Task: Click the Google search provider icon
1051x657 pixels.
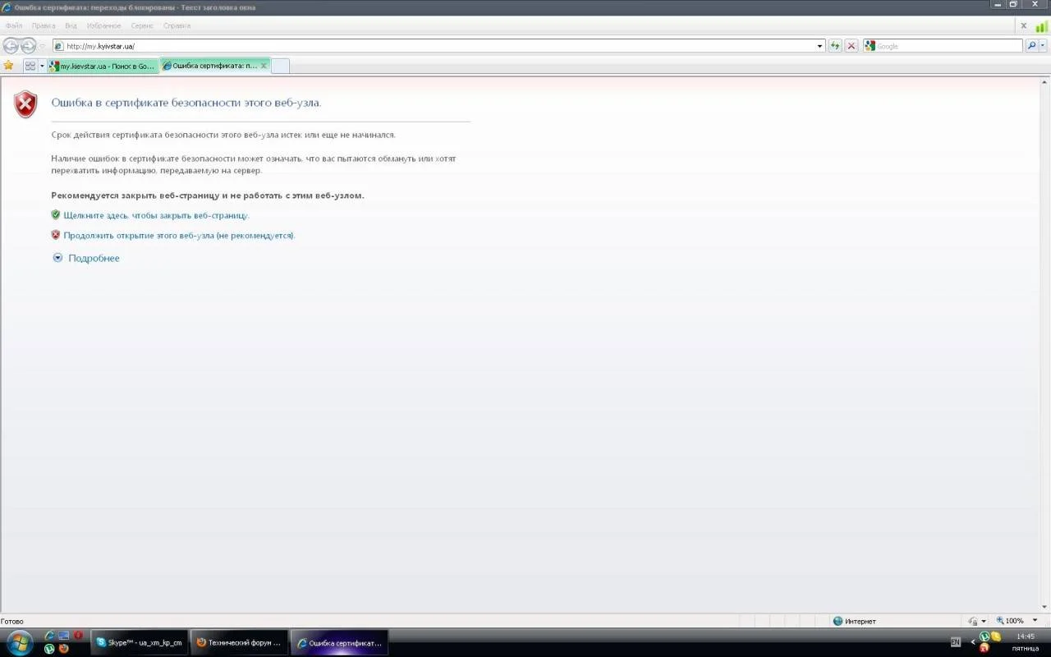Action: tap(870, 46)
